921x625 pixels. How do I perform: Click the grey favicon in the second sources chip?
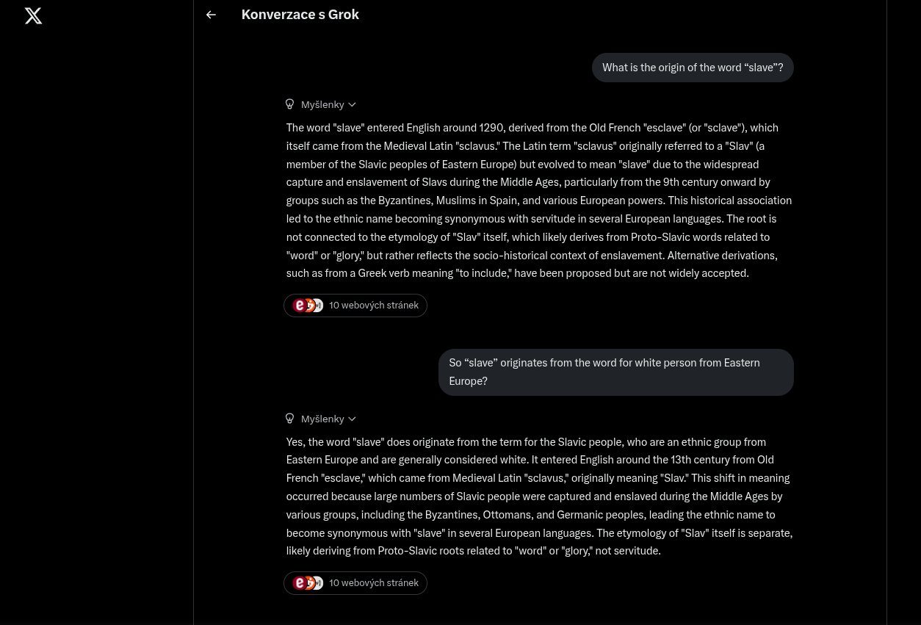click(x=319, y=583)
